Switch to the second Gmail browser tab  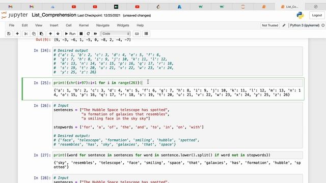point(32,7)
